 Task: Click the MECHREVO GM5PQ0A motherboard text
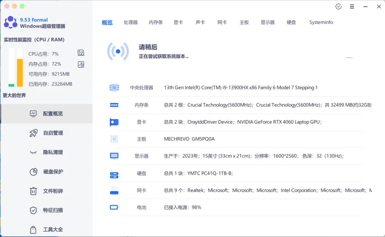click(x=189, y=139)
